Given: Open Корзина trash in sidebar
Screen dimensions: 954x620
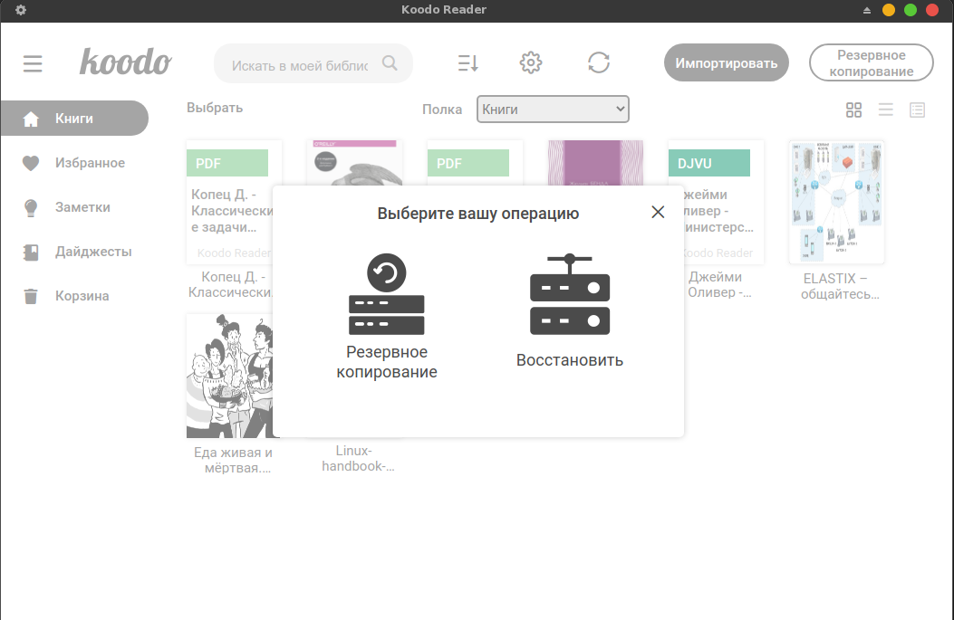Looking at the screenshot, I should click(82, 296).
